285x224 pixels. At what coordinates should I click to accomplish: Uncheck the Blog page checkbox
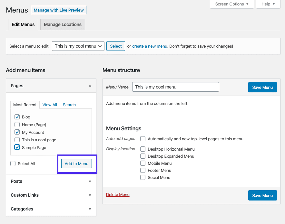pos(17,117)
